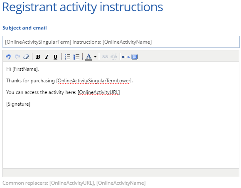Click the [Signature] line in the editor
241x188 pixels.
pos(18,104)
